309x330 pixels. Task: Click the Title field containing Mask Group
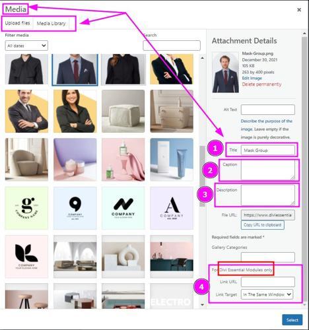(268, 150)
